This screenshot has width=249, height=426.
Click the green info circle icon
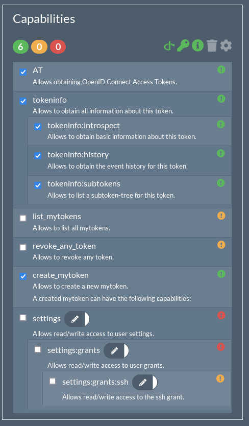pos(197,45)
